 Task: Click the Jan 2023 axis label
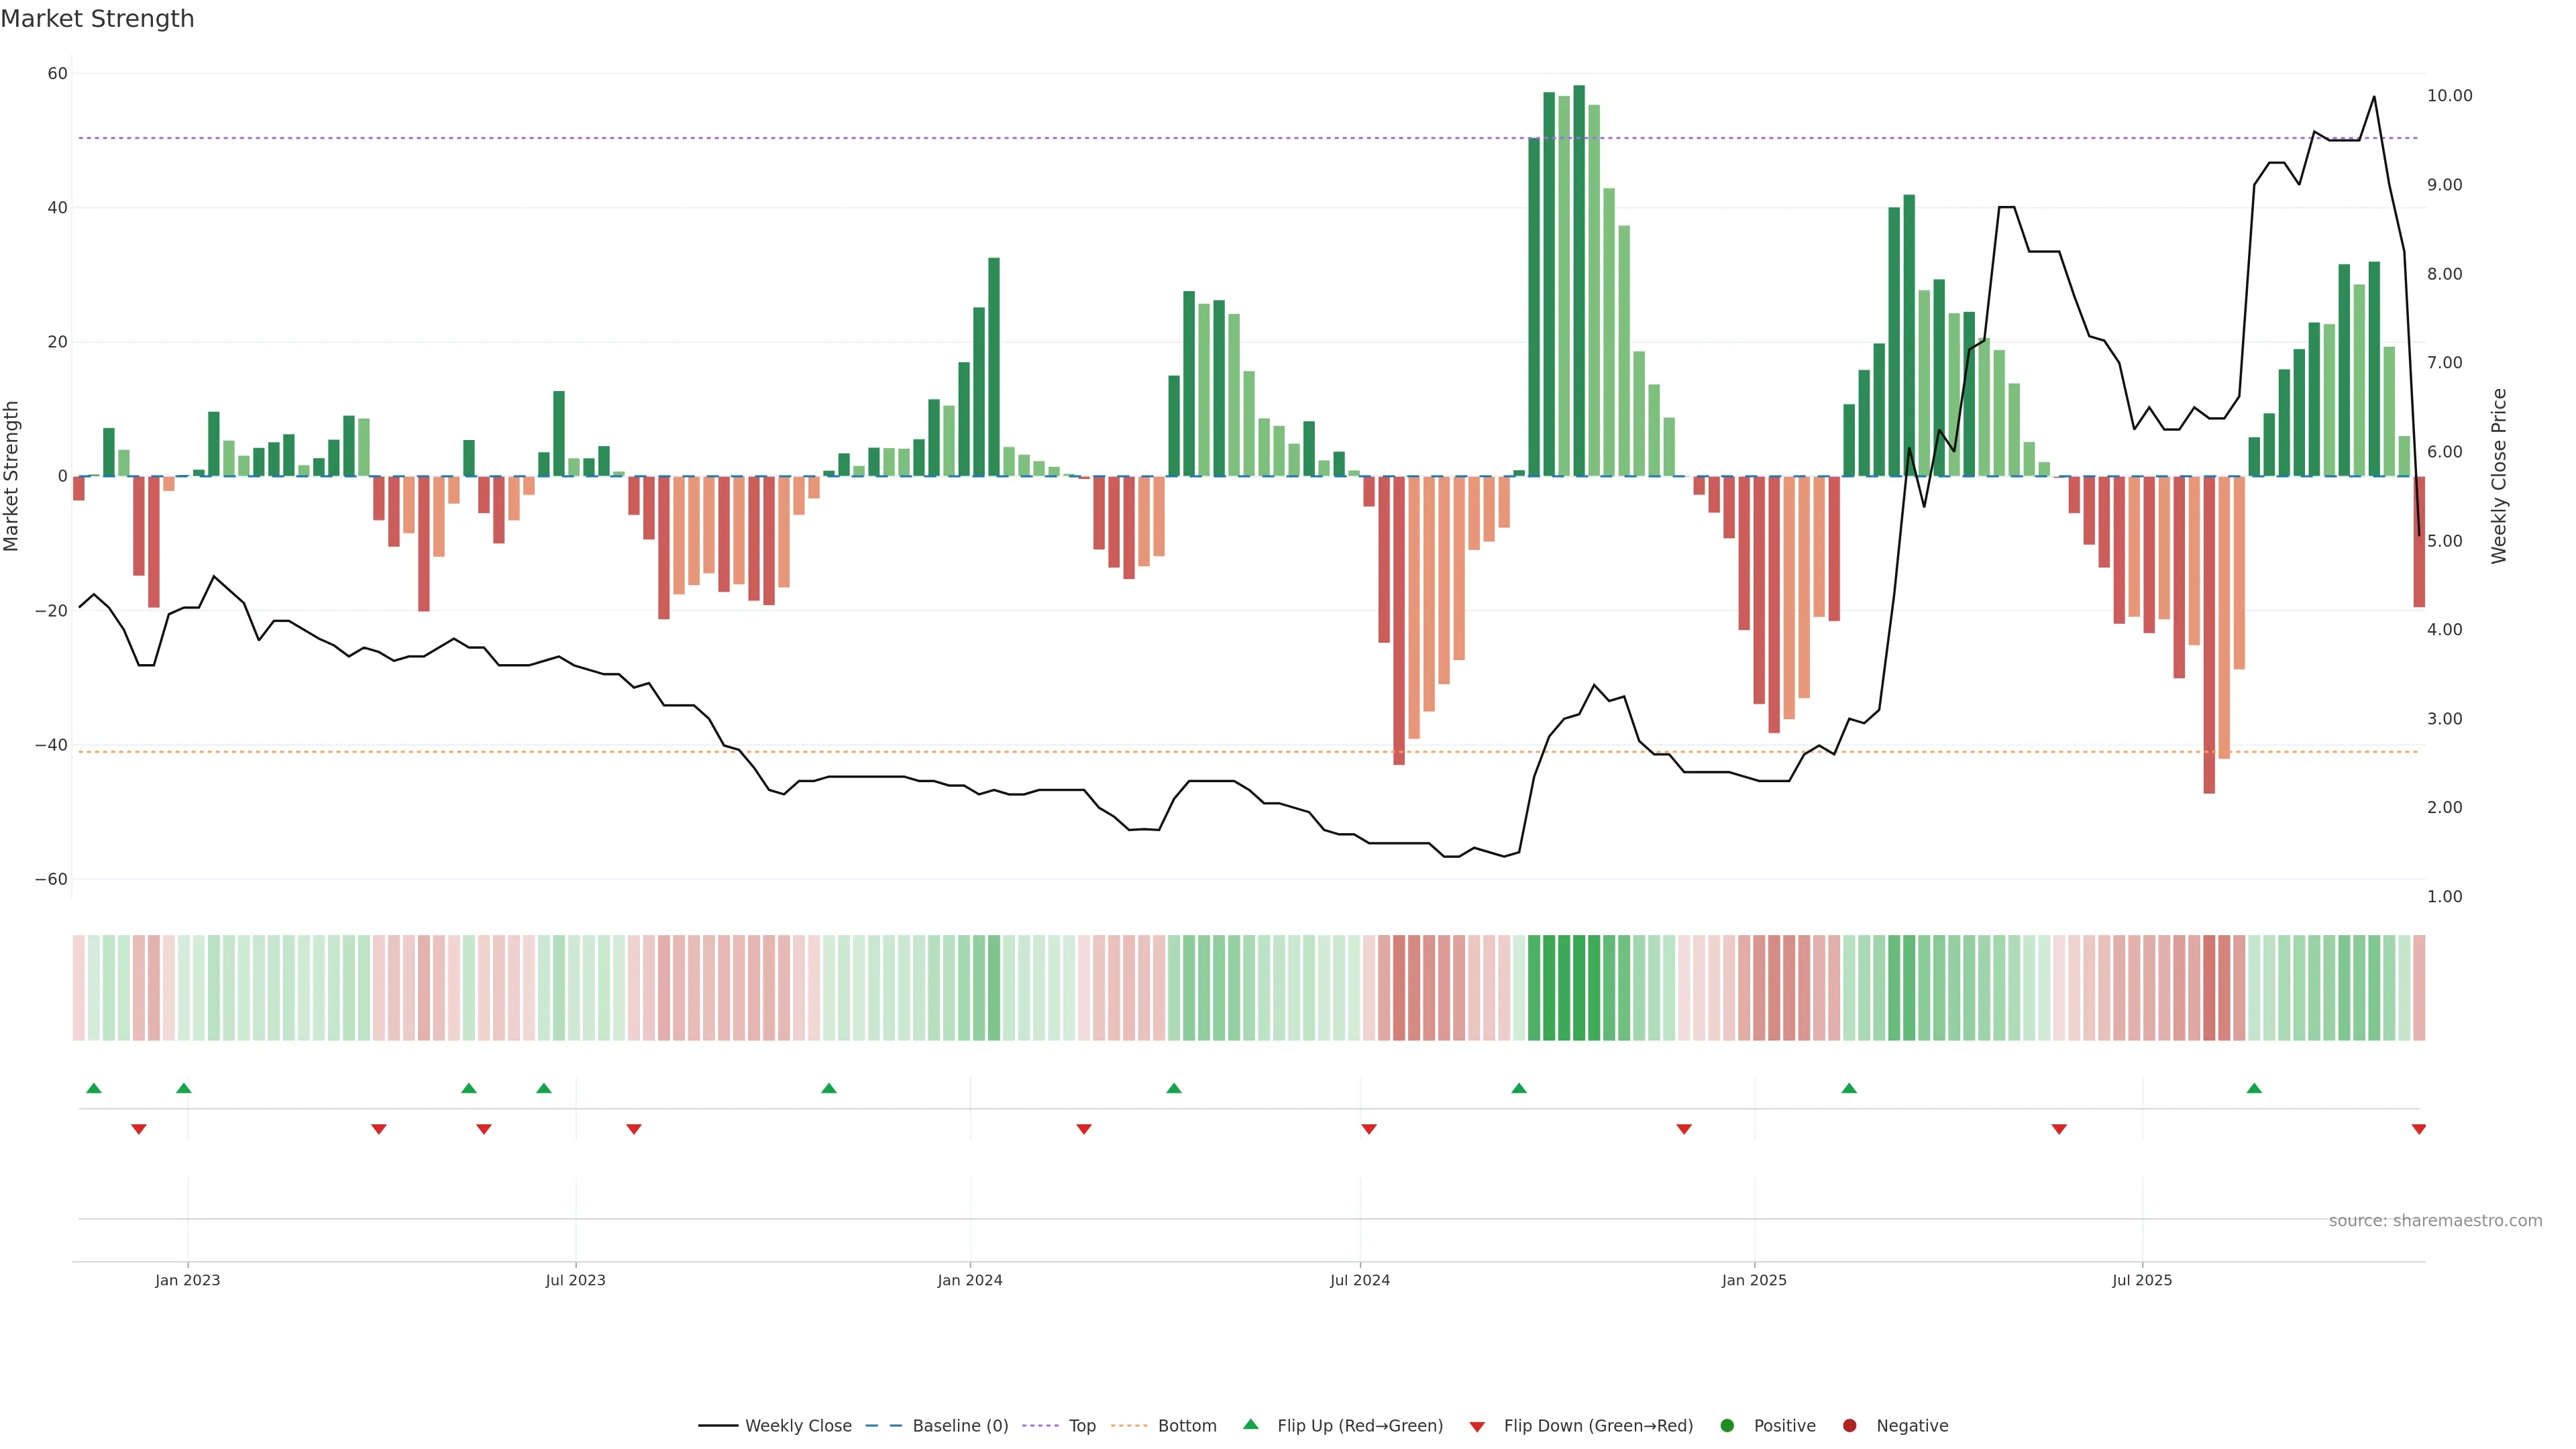click(x=187, y=1280)
